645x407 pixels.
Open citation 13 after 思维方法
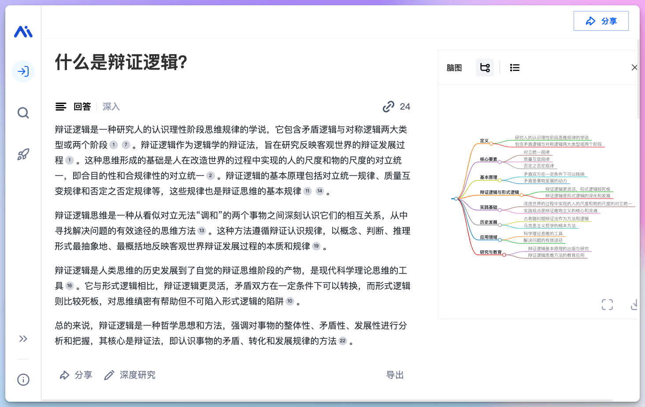click(x=202, y=231)
